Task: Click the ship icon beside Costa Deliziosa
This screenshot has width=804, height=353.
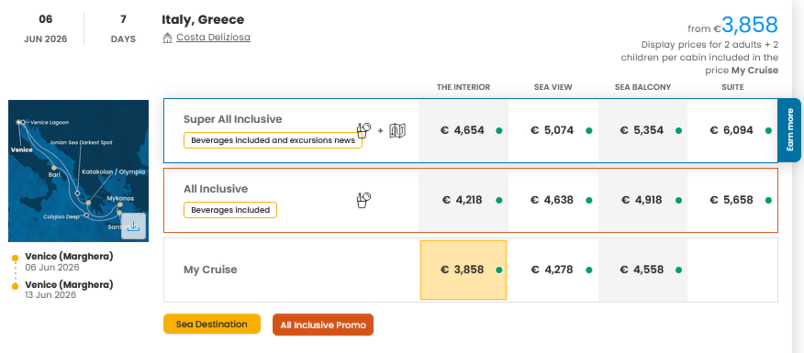Action: click(x=167, y=38)
